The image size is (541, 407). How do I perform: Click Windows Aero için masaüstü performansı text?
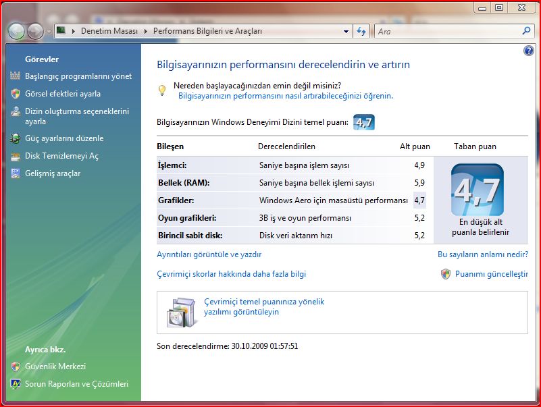pos(333,200)
